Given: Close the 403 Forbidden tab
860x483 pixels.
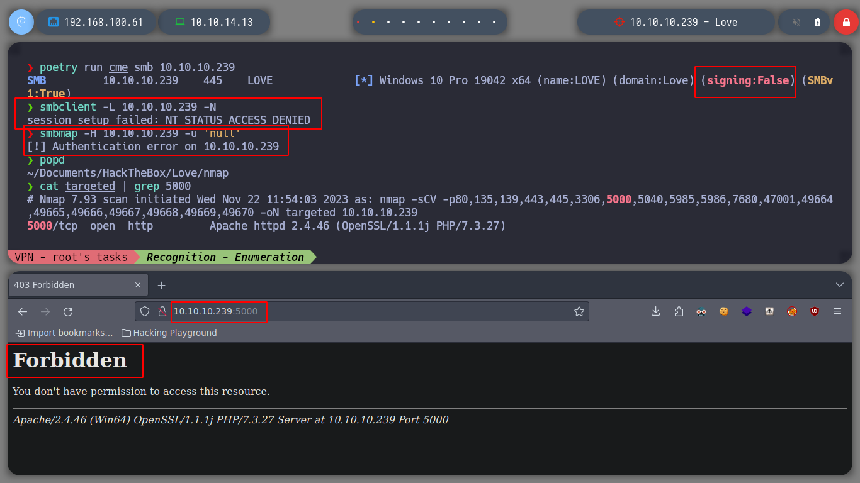Looking at the screenshot, I should 138,285.
